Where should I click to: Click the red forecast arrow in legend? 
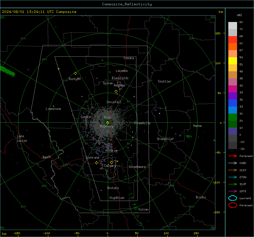pos(233,156)
